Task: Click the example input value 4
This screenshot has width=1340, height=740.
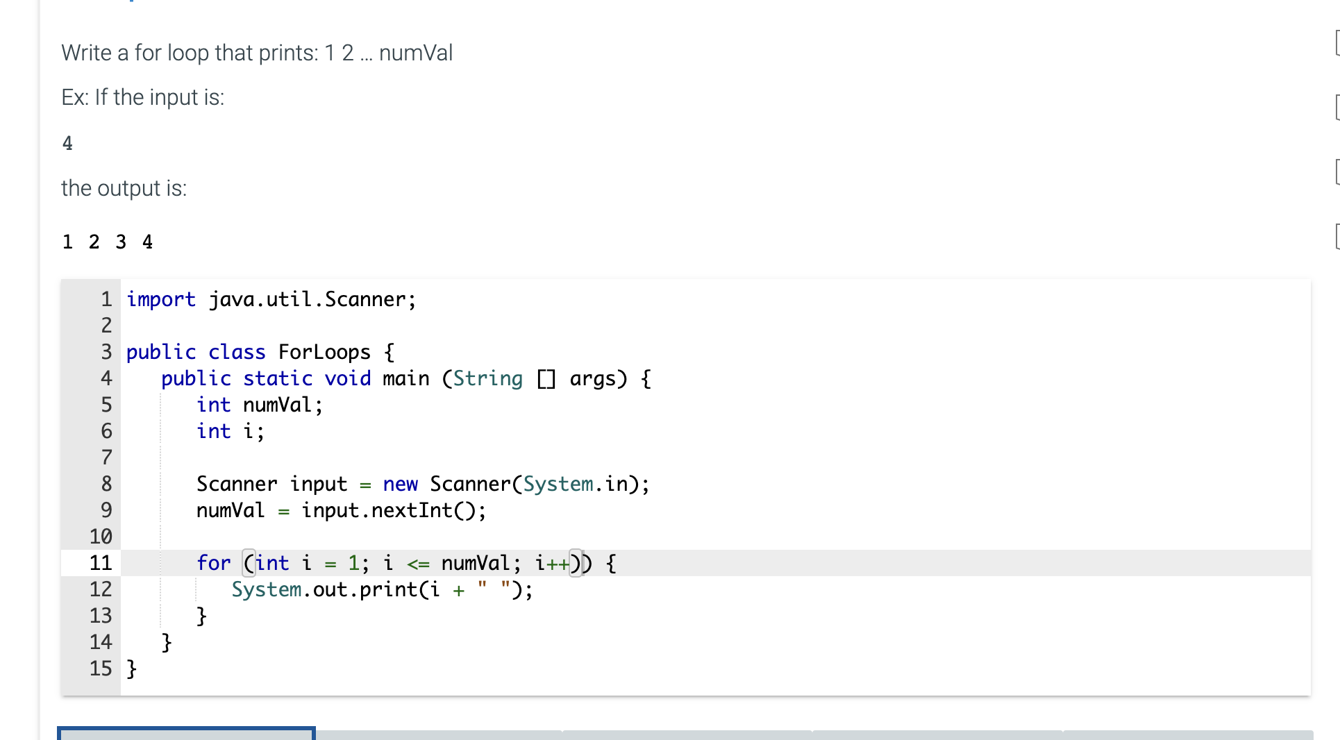Action: [67, 143]
